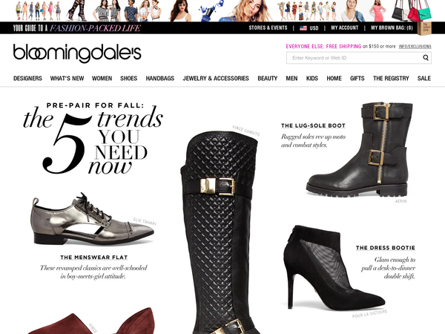Click the keyword search input field
Image resolution: width=445 pixels, height=334 pixels.
354,58
